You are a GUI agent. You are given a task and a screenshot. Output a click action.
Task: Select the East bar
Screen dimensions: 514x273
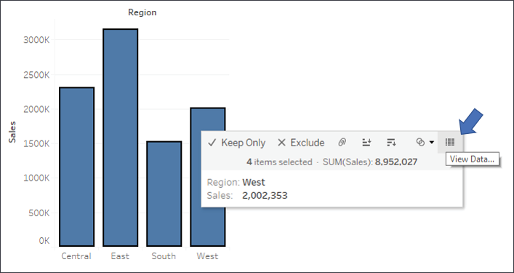pos(120,138)
